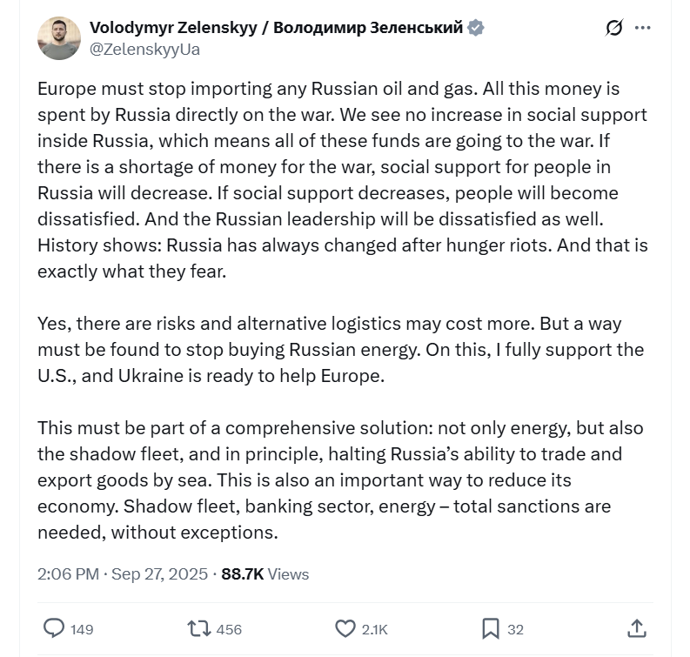Open the three-dot More options menu

pos(643,28)
